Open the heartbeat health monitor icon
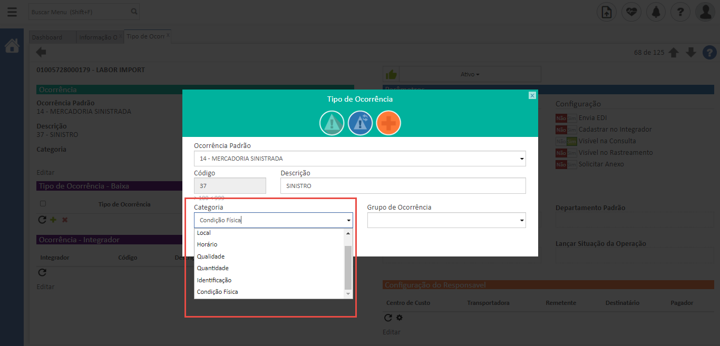720x346 pixels. [x=631, y=12]
